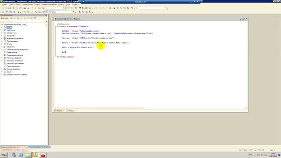The width and height of the screenshot is (281, 158).
Task: Click the configuration panel search field
Action: coord(22,22)
